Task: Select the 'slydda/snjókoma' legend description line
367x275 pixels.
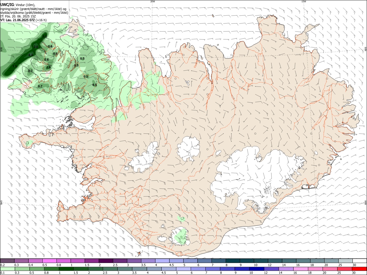Action: [x=34, y=13]
